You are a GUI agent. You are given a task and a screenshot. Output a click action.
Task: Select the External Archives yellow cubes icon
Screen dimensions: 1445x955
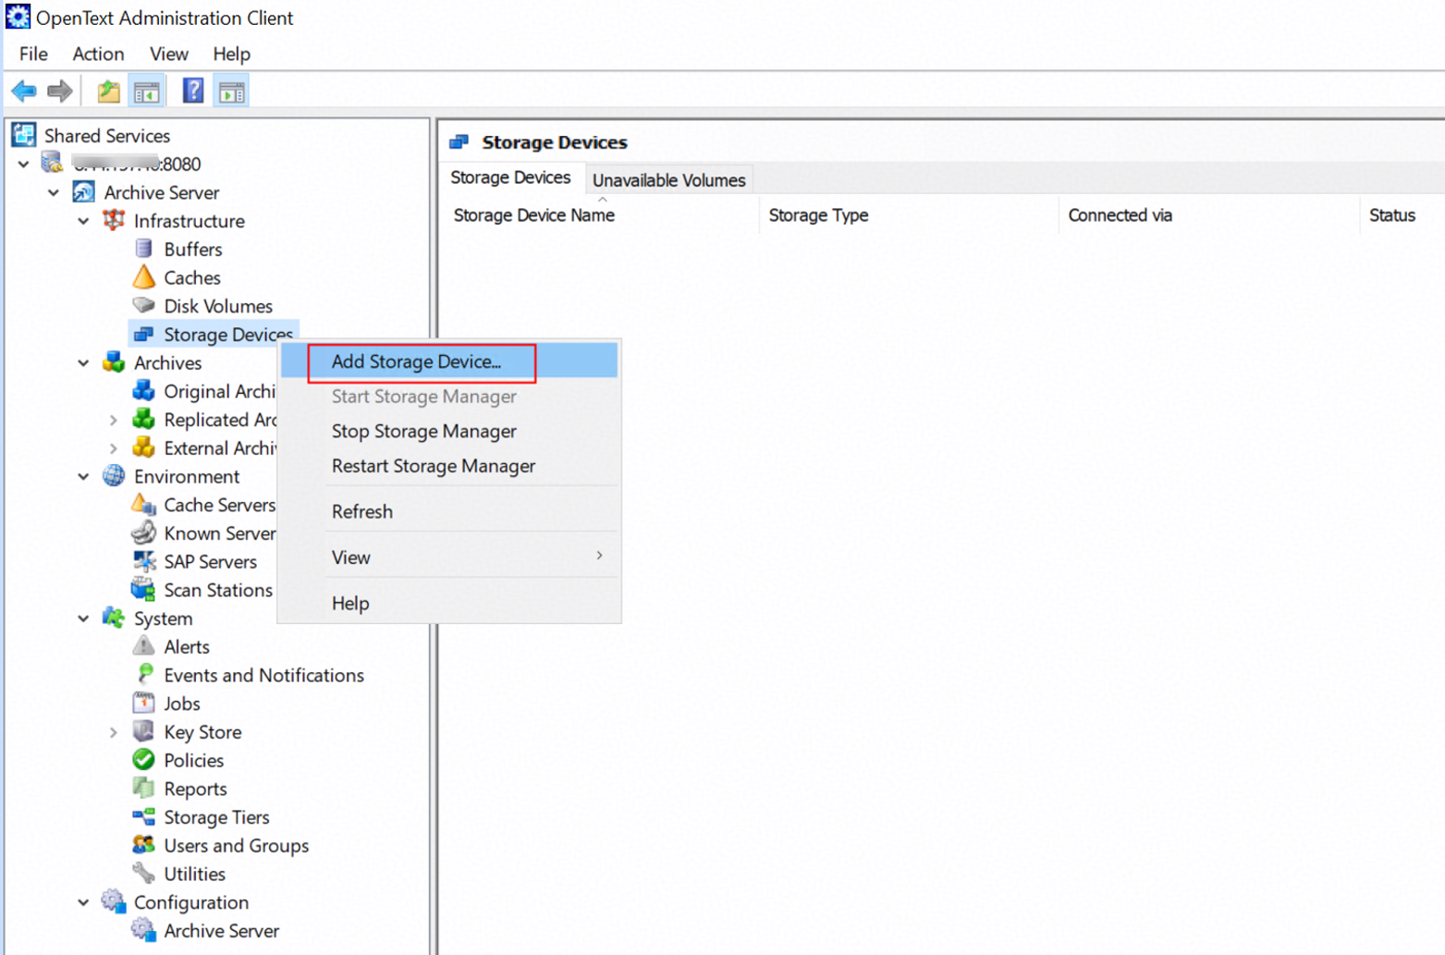click(x=143, y=447)
